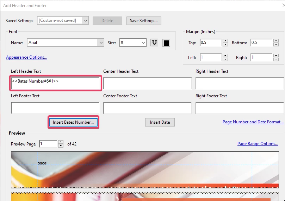The image size is (285, 201).
Task: Decrease the Left margin with down arrow
Action: (225, 59)
